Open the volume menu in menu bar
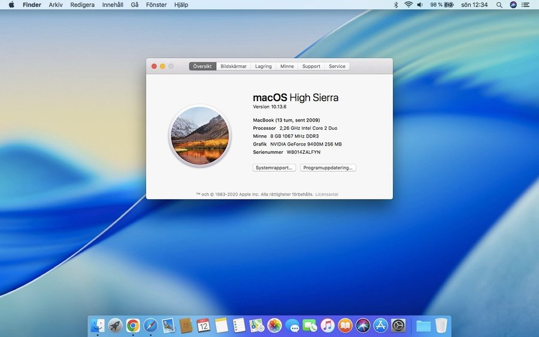The height and width of the screenshot is (337, 539). click(420, 5)
